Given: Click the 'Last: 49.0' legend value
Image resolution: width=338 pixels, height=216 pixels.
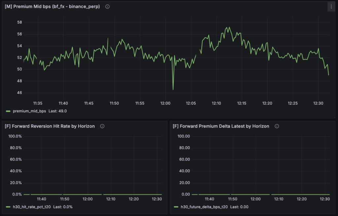Looking at the screenshot, I should (x=57, y=111).
